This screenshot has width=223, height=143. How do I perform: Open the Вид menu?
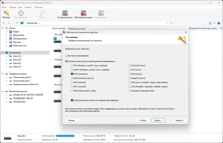[20, 7]
